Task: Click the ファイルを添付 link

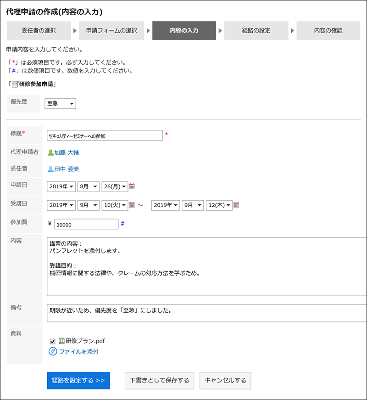Action: (78, 352)
